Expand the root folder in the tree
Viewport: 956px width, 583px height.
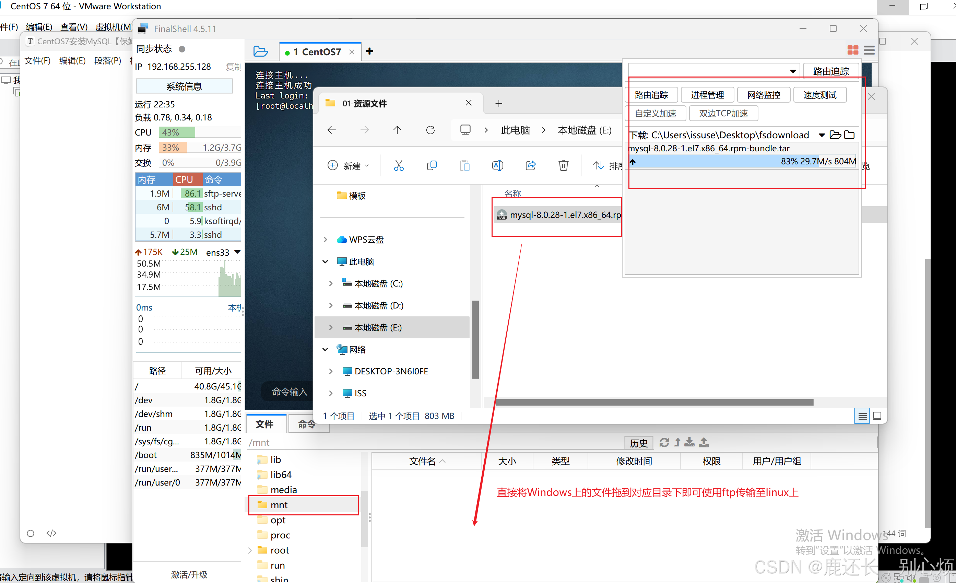(250, 550)
